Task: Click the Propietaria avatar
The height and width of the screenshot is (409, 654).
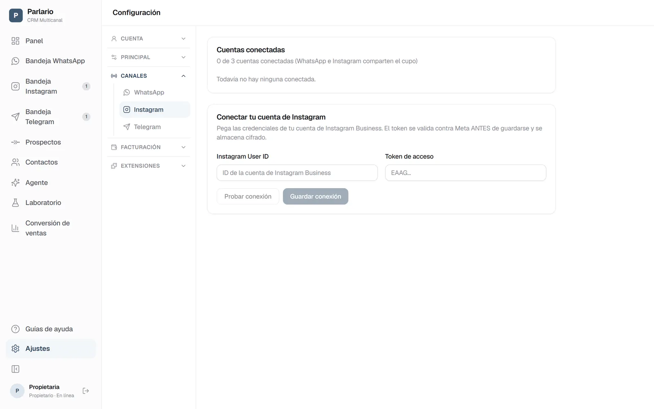Action: pyautogui.click(x=17, y=391)
